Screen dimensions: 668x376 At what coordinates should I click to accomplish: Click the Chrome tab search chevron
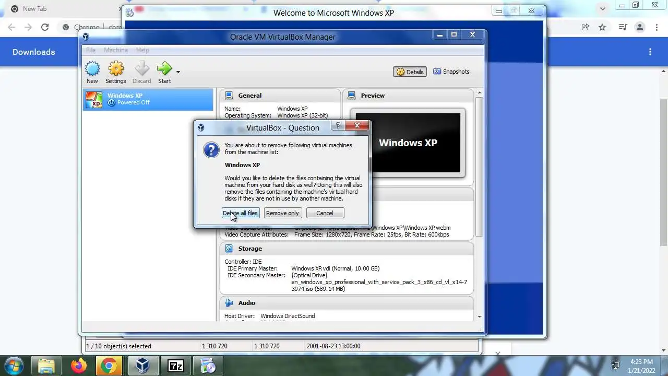click(x=603, y=8)
